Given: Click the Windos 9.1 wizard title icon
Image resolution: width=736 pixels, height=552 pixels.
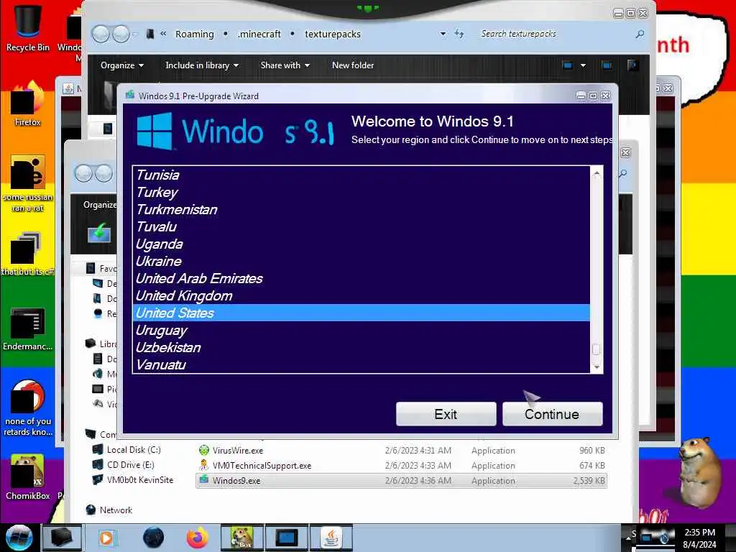Looking at the screenshot, I should coord(130,96).
